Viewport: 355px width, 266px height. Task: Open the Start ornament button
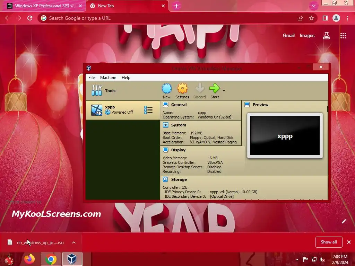point(9,259)
